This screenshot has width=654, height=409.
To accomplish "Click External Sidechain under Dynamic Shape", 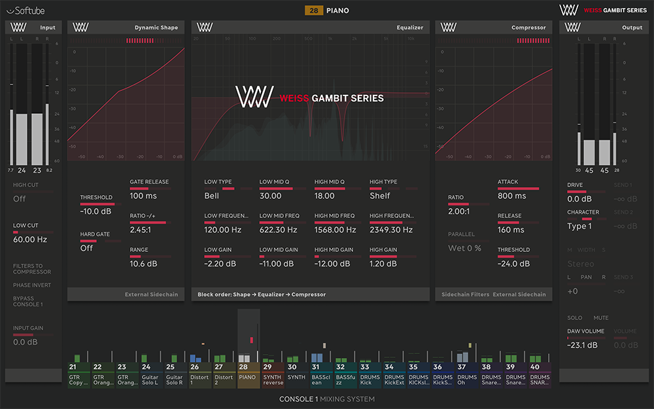I will 152,294.
